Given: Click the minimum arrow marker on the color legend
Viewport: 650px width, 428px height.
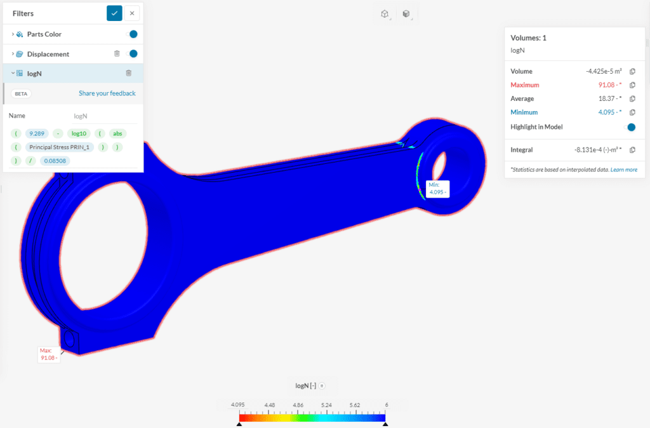Looking at the screenshot, I should pyautogui.click(x=239, y=422).
